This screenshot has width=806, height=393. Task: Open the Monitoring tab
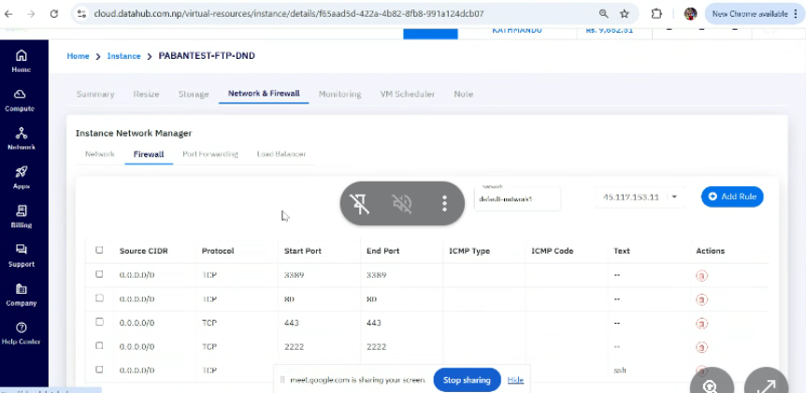pos(339,95)
